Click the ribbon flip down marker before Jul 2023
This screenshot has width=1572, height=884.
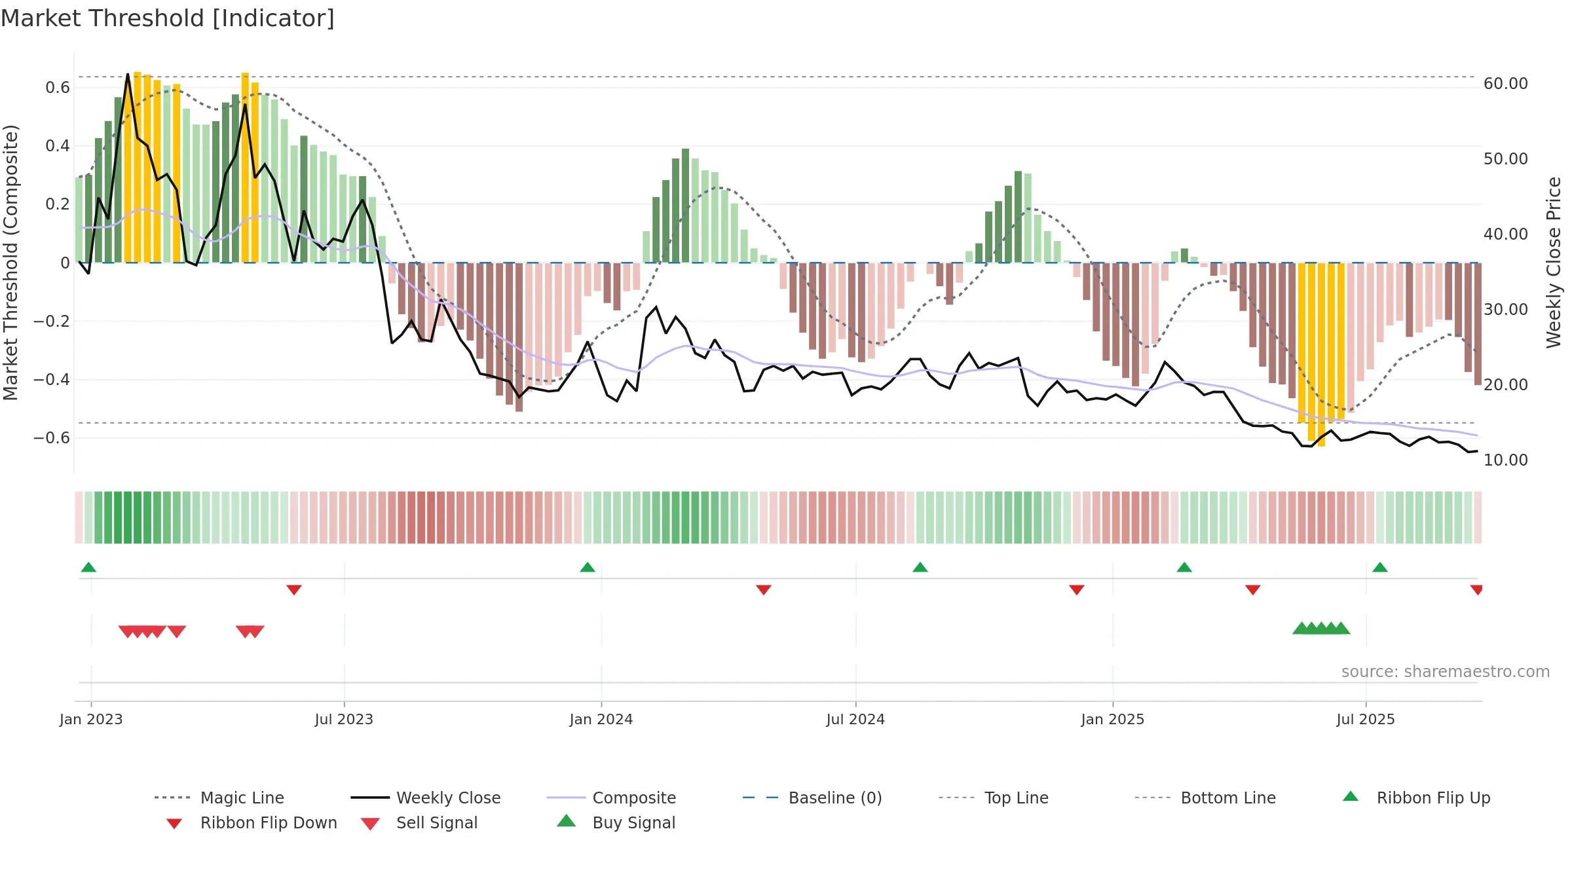coord(294,590)
